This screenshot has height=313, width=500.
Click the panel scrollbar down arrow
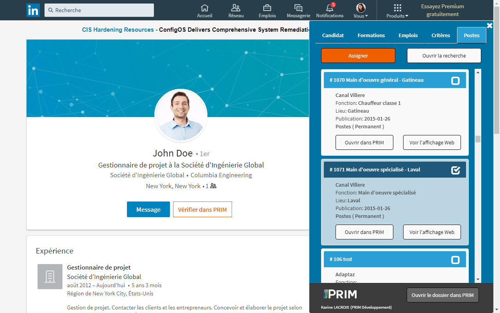click(x=478, y=279)
